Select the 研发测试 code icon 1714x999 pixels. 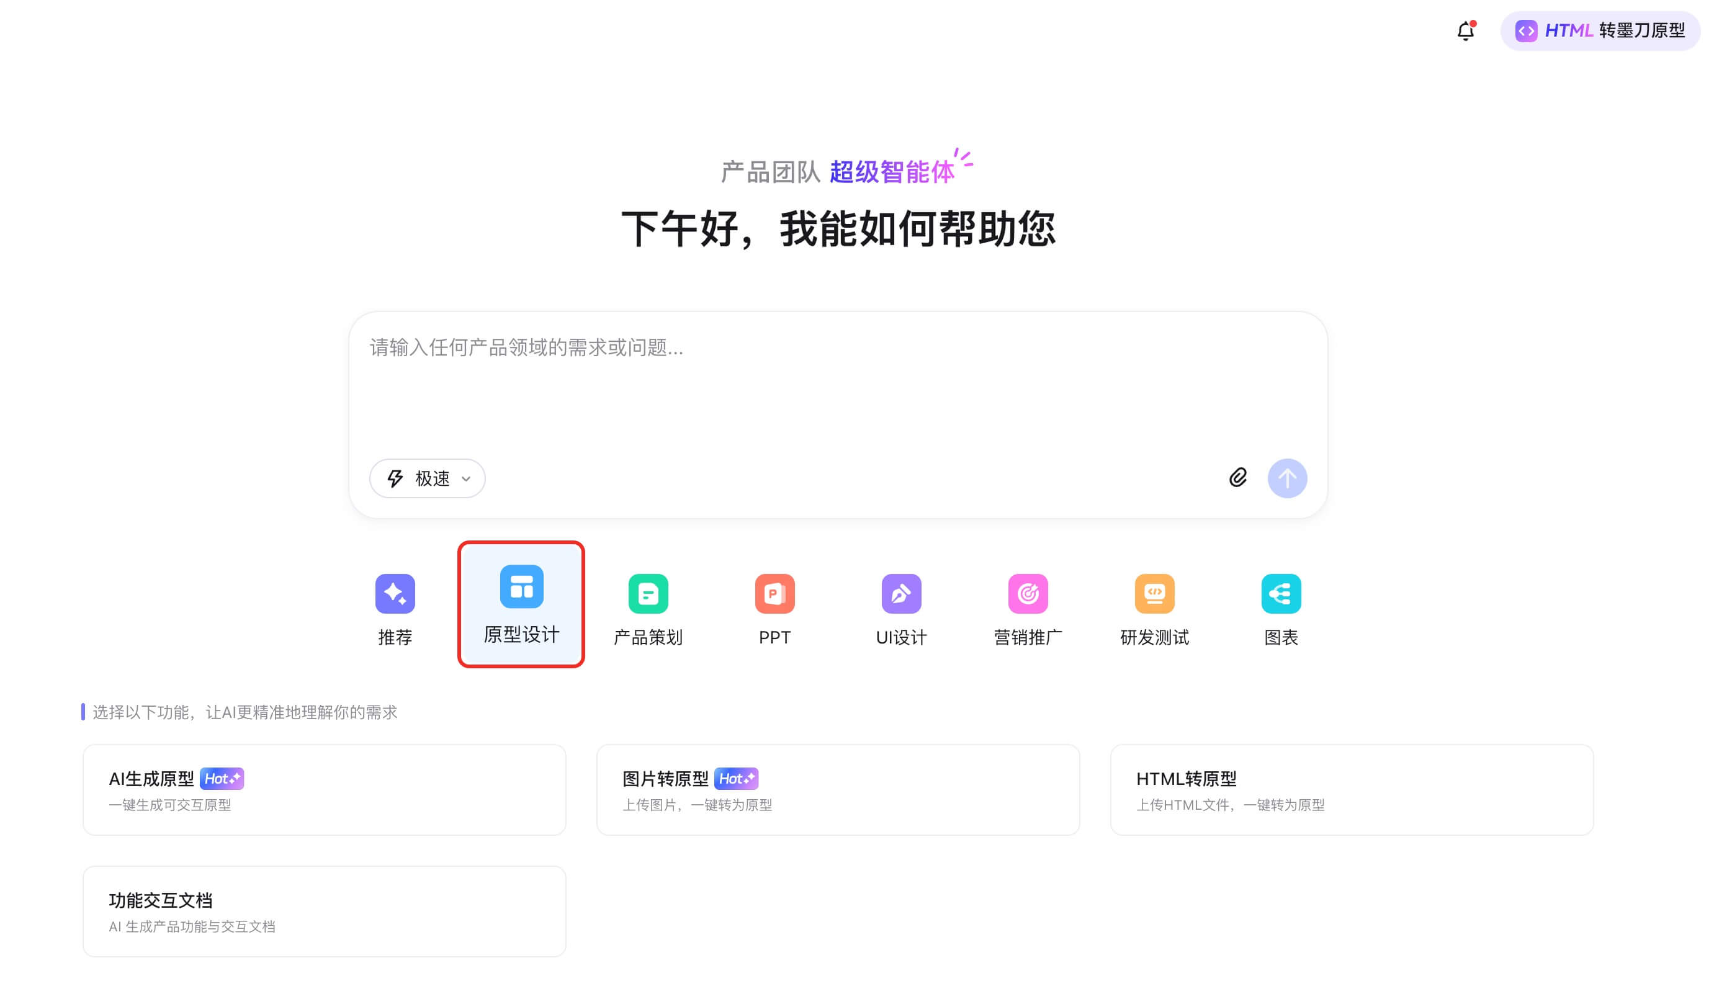(x=1154, y=594)
